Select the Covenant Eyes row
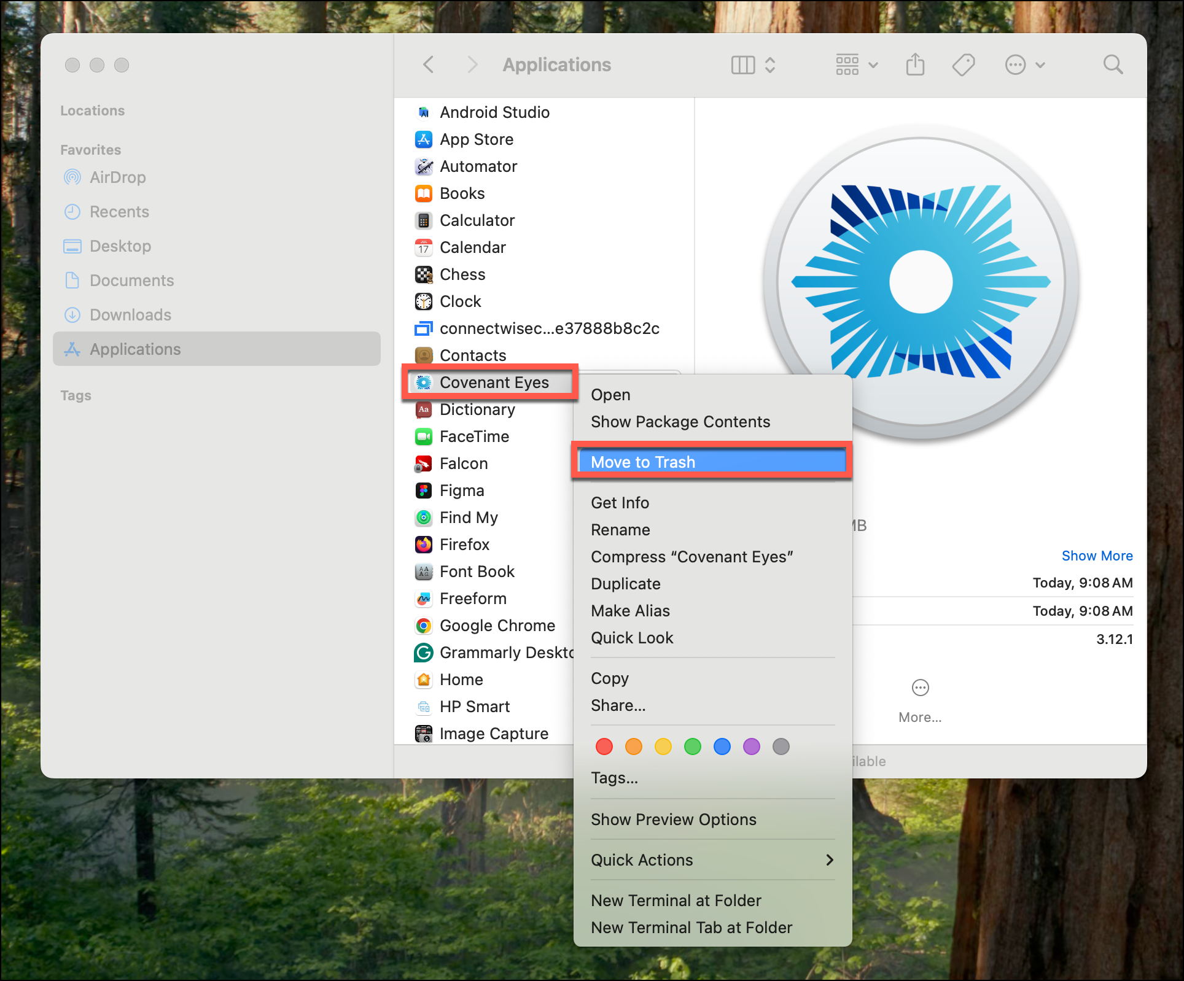This screenshot has width=1184, height=981. 489,382
